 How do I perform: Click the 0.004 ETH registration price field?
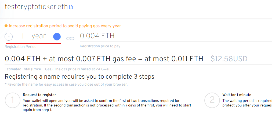(x=97, y=36)
